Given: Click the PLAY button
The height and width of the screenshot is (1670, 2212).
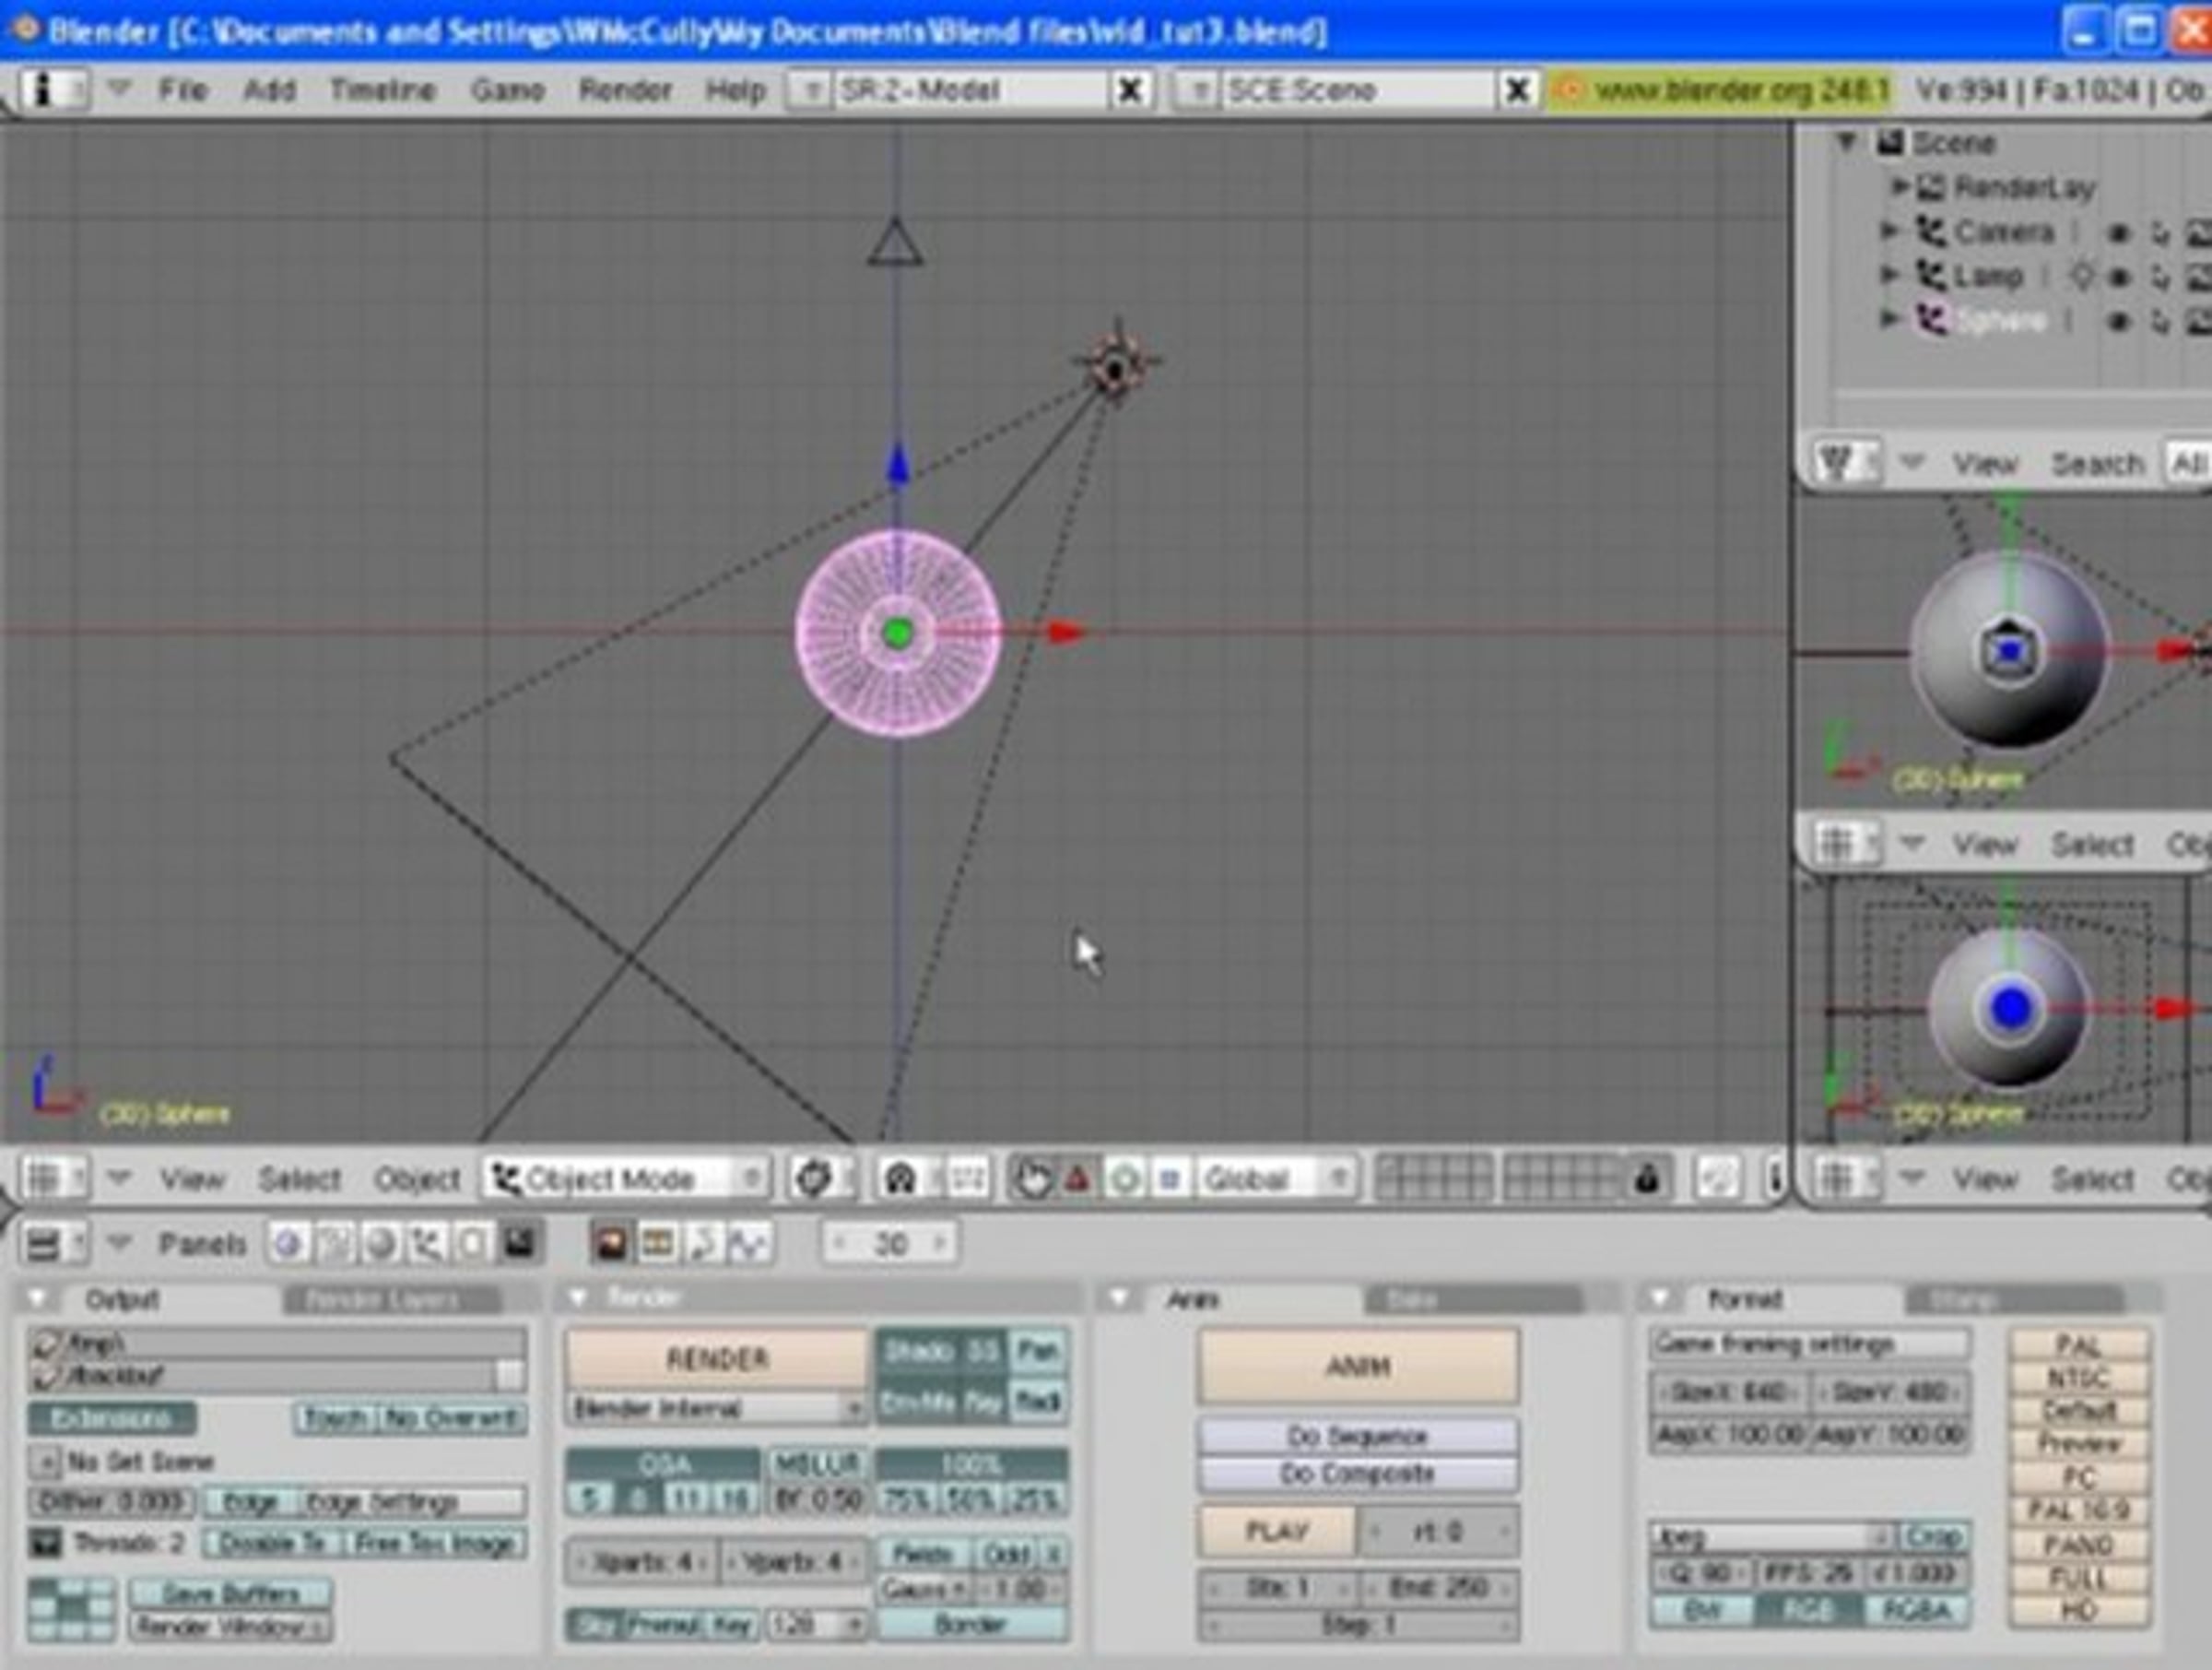Looking at the screenshot, I should point(1277,1531).
